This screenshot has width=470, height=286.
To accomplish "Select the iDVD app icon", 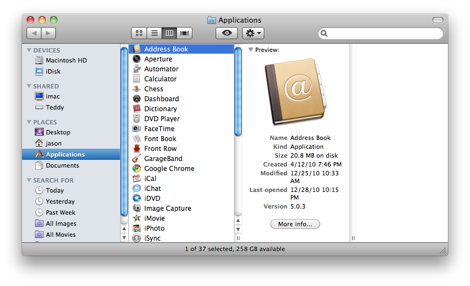I will [137, 198].
